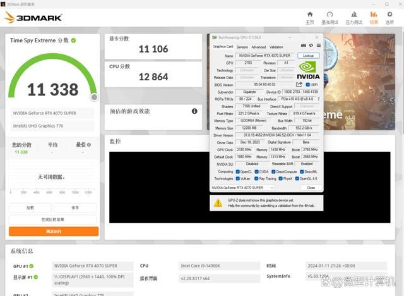
Task: Click orange run again button
Action: (54, 231)
